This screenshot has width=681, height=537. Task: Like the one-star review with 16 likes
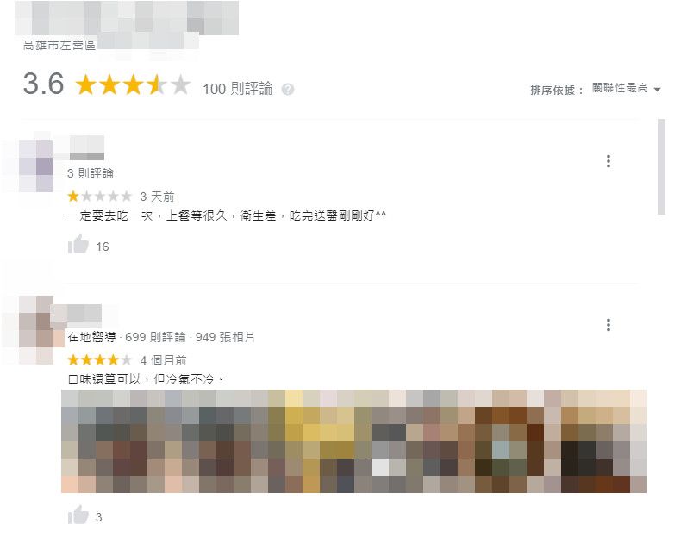tap(78, 245)
